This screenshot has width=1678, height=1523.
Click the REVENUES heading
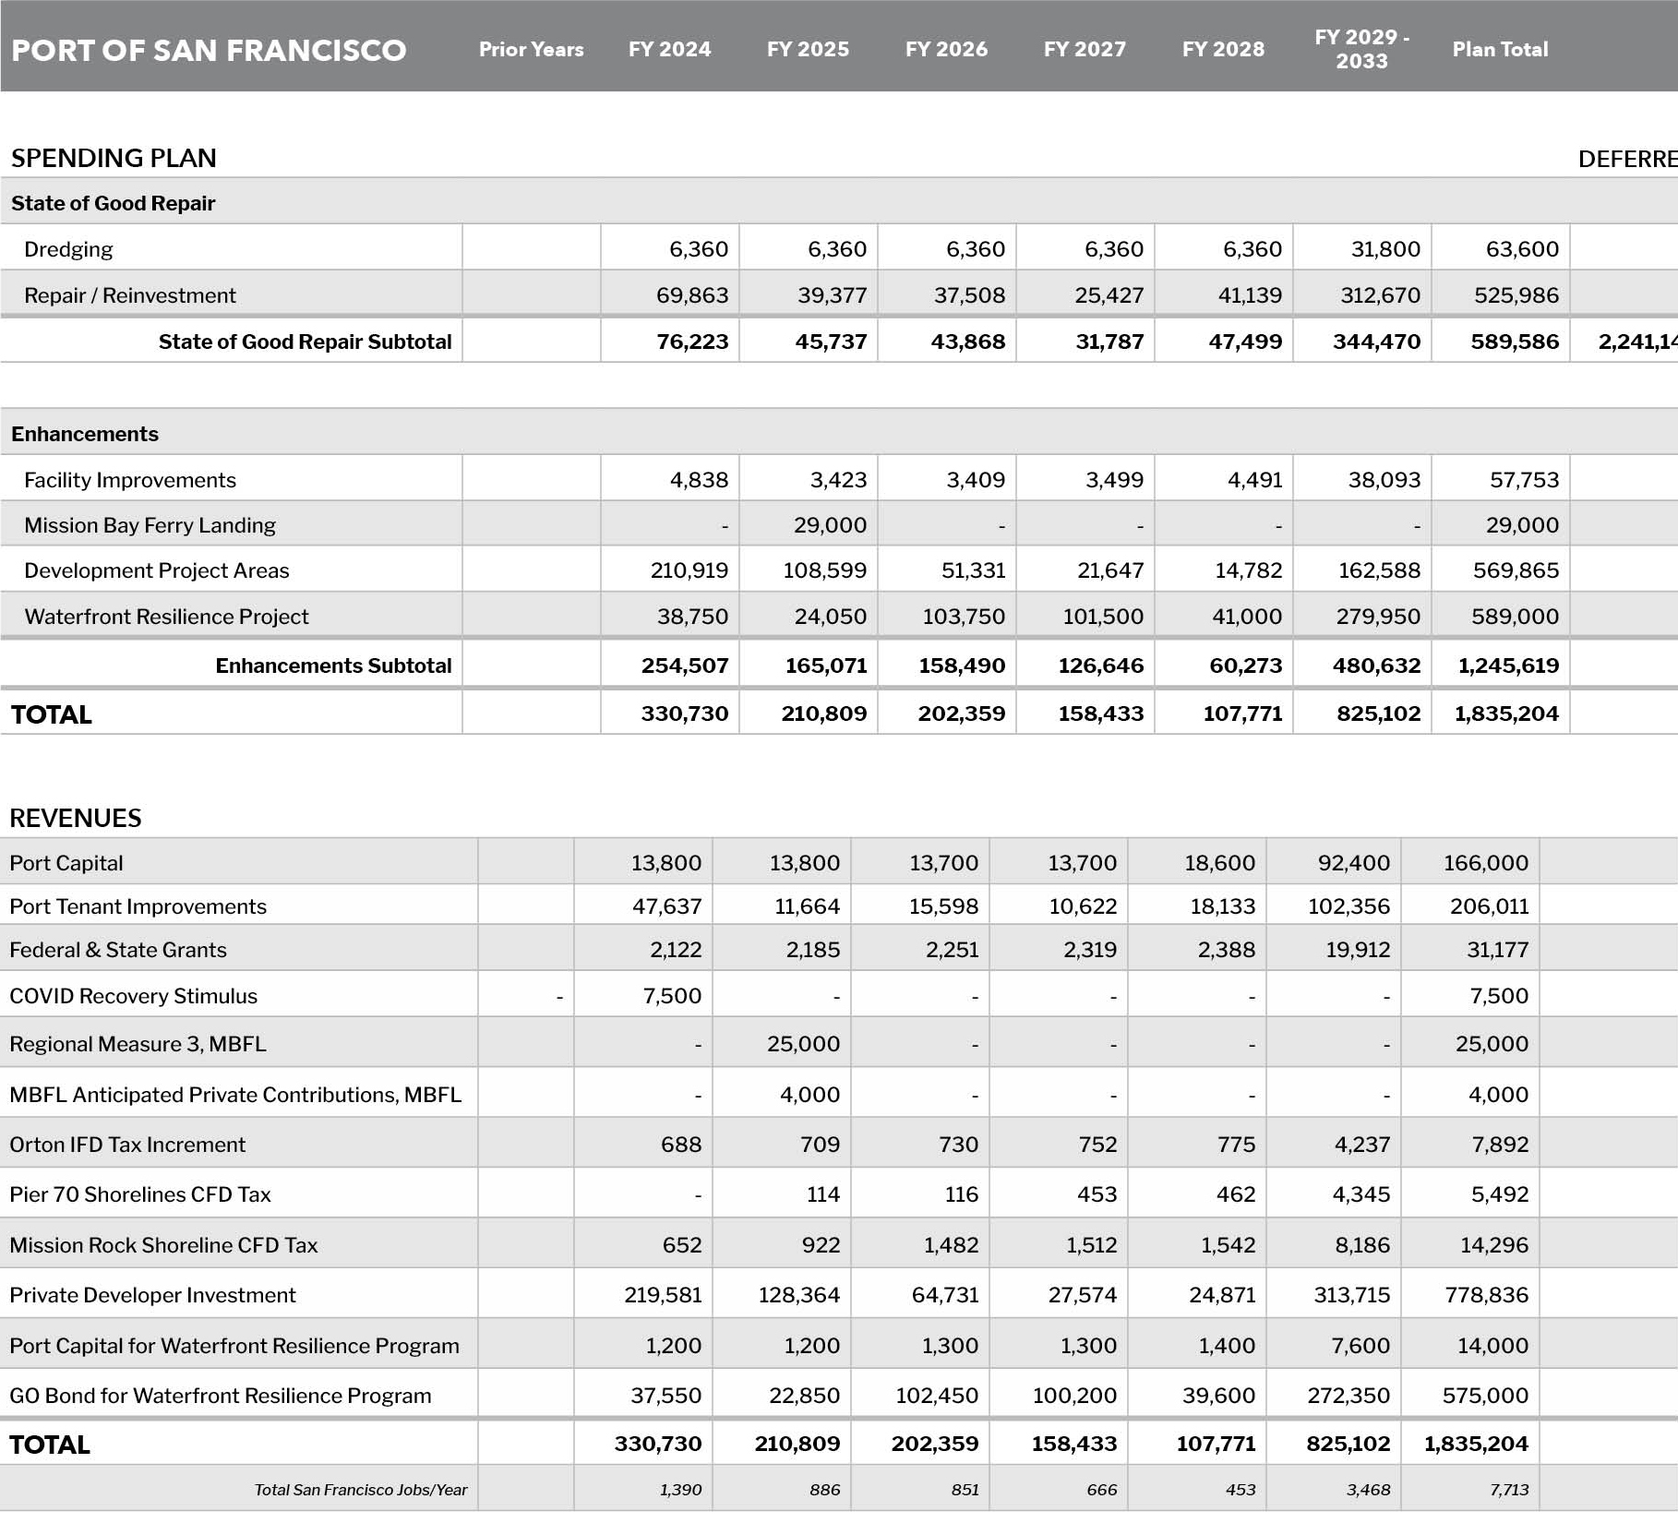pos(76,818)
